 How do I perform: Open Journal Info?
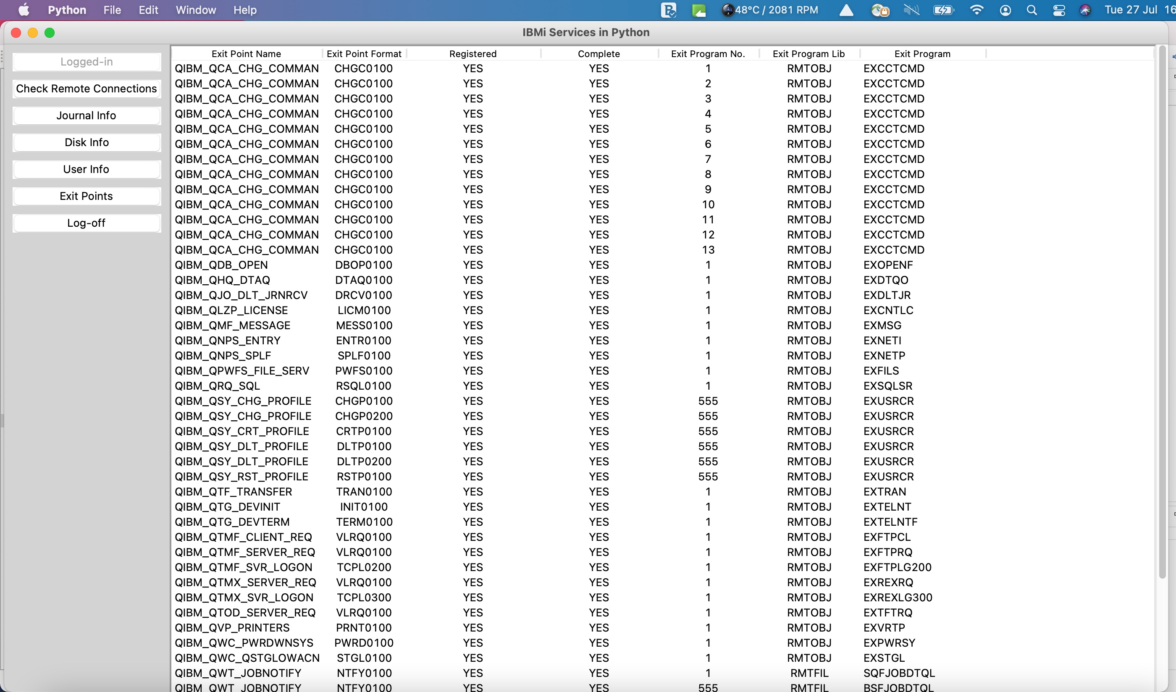(87, 115)
